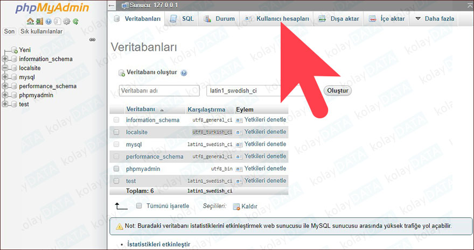Image resolution: width=474 pixels, height=250 pixels.
Task: Expand the phpmyadmin node in tree
Action: (5, 95)
